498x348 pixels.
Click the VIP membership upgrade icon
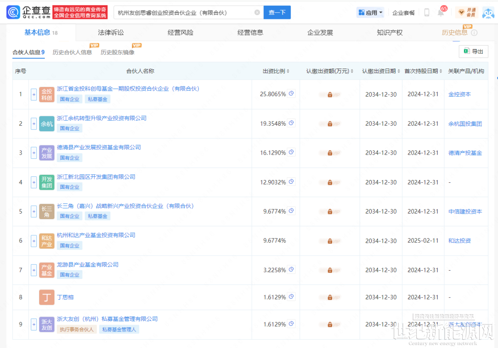click(467, 12)
